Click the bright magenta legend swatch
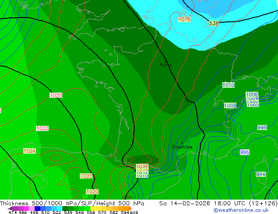 26,208
